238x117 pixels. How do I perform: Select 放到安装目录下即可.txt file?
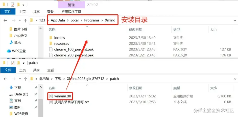click(x=71, y=102)
